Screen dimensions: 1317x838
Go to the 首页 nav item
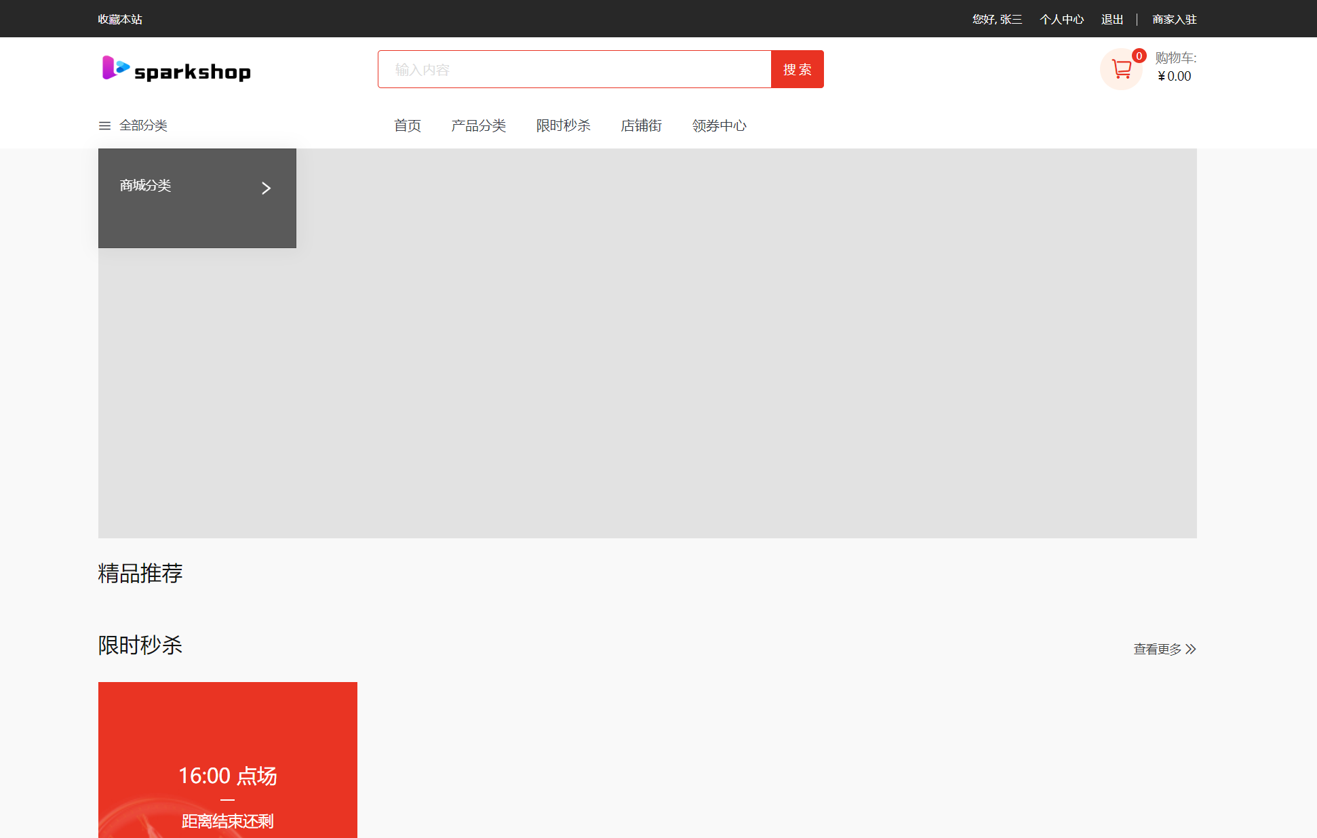[408, 125]
